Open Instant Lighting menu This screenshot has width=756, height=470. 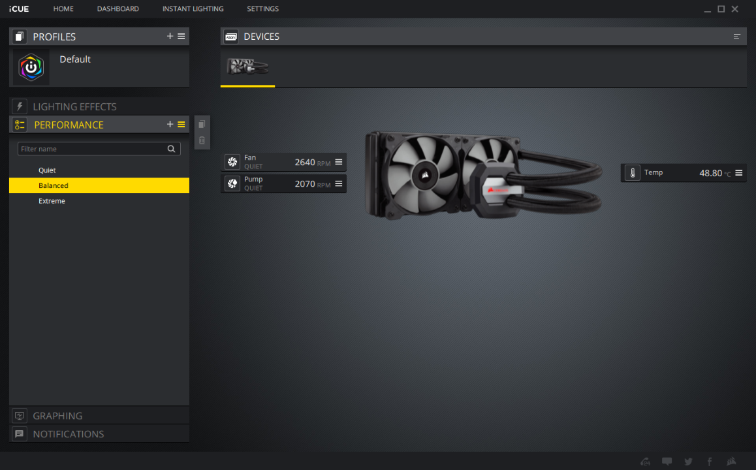click(193, 9)
